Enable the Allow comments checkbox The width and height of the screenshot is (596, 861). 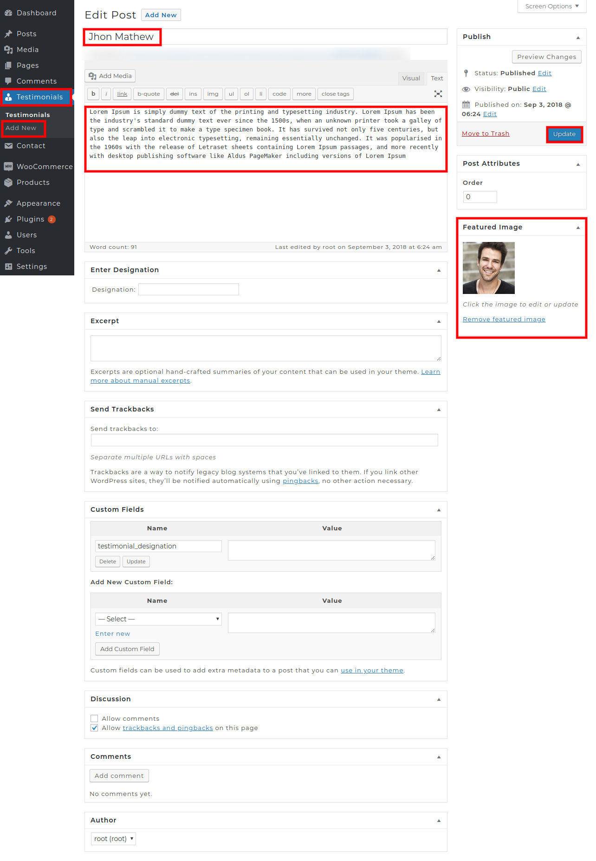(x=95, y=718)
